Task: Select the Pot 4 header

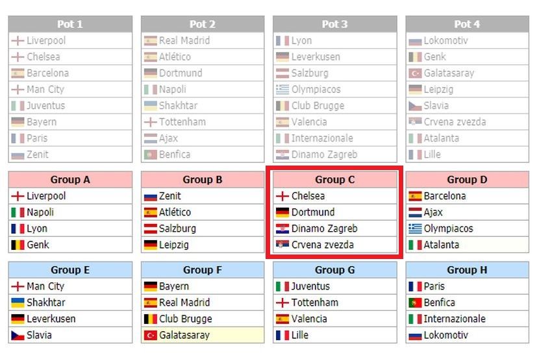Action: pos(467,24)
